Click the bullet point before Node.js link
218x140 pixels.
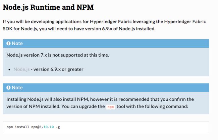tap(9, 69)
